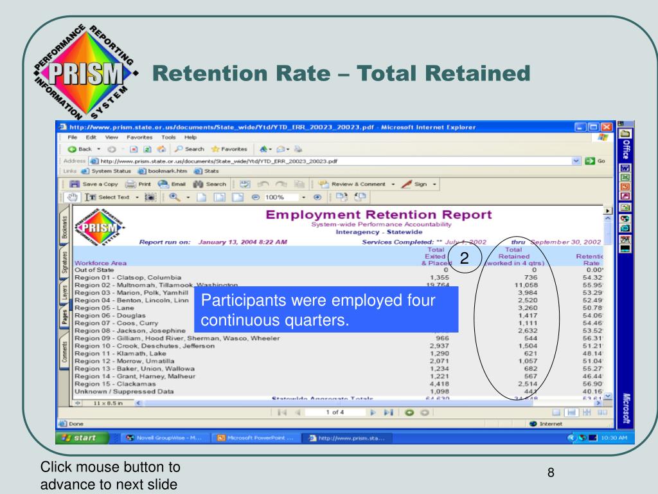Open the Zoom In tool dropdown arrow
The image size is (658, 494).
click(x=188, y=197)
